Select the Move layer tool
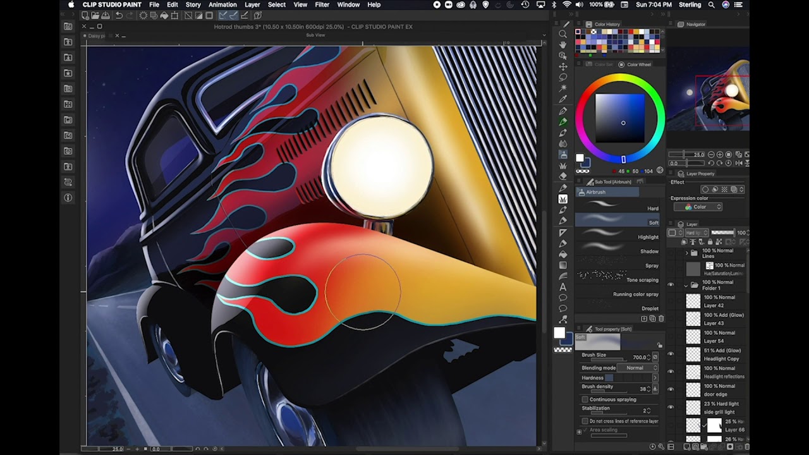809x455 pixels. pos(563,66)
